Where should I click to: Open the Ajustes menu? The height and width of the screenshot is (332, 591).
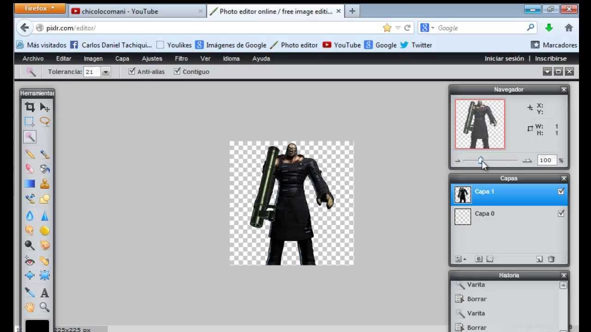(152, 59)
